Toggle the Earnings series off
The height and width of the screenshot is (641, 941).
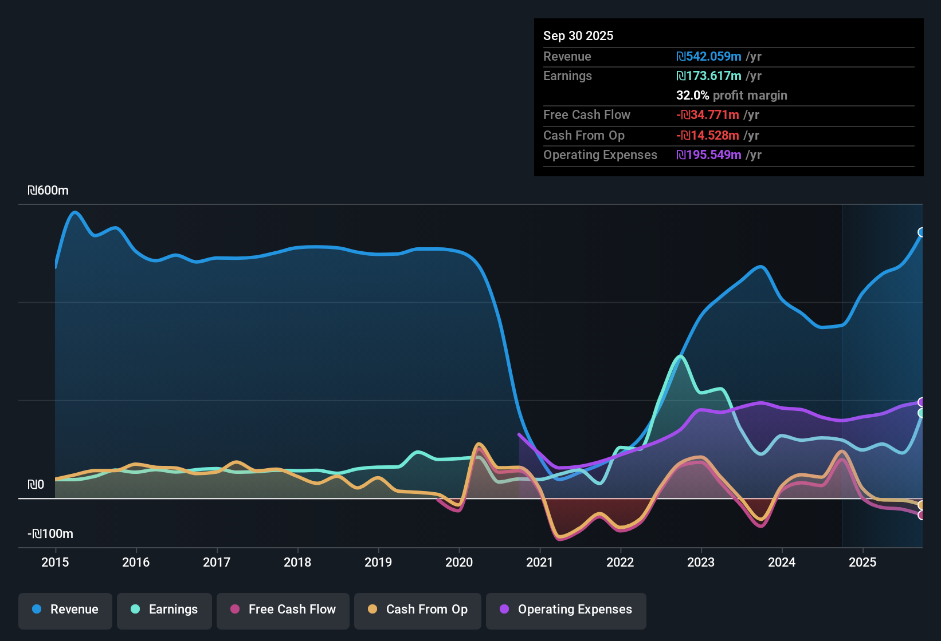pos(164,610)
